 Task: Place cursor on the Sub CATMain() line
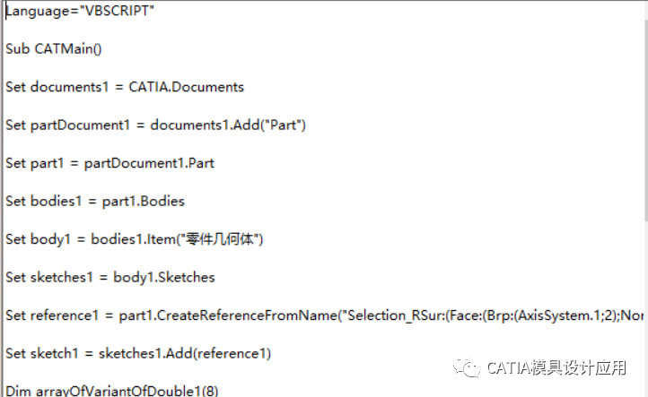click(53, 48)
